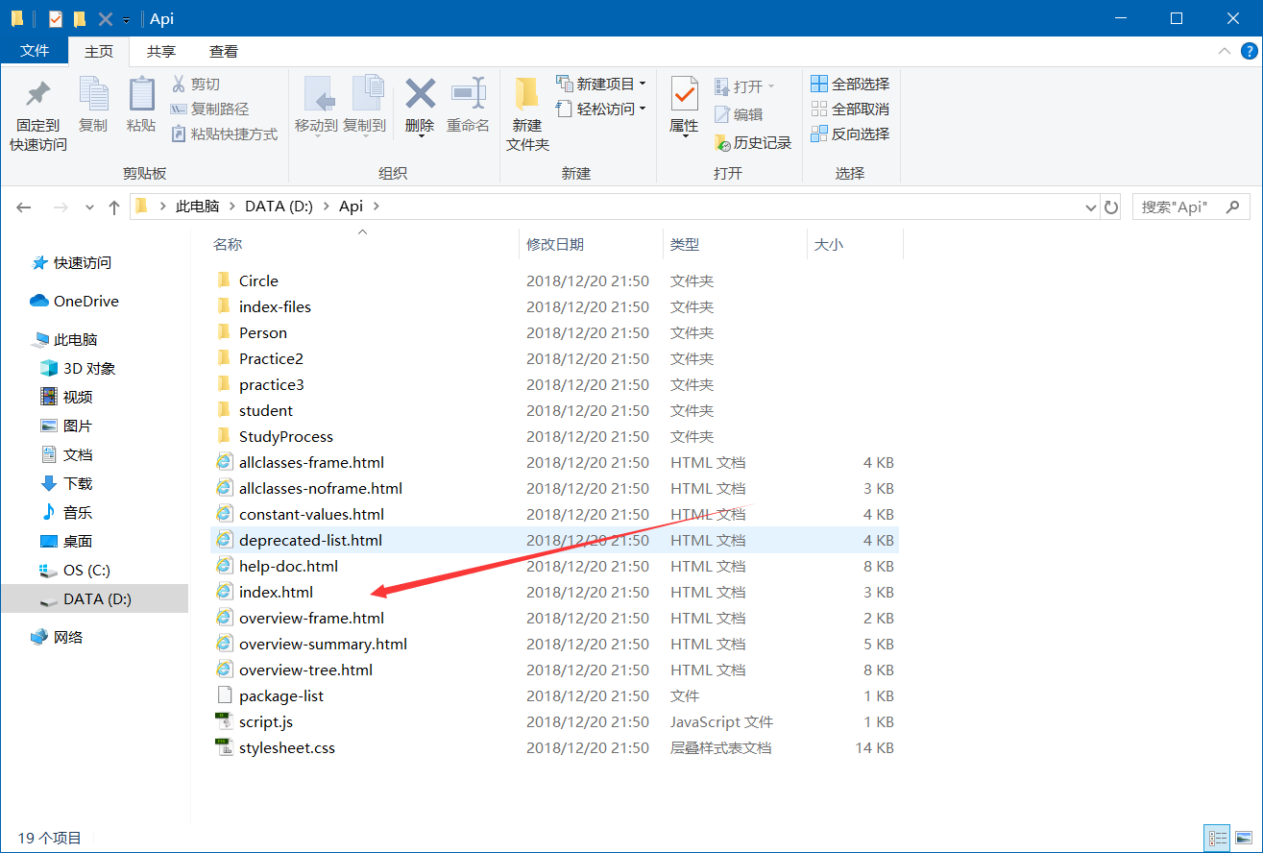Sort by the 大小 column header

pyautogui.click(x=855, y=245)
